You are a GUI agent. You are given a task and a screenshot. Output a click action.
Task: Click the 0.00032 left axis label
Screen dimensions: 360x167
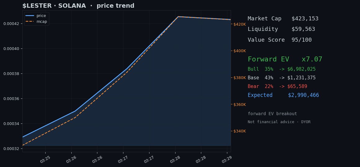pyautogui.click(x=11, y=149)
